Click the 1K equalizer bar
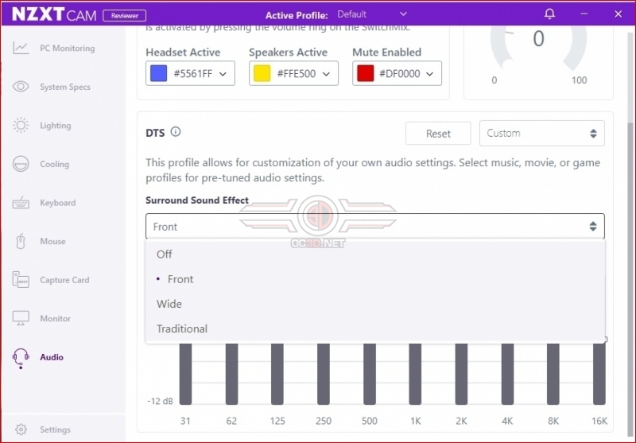The height and width of the screenshot is (443, 636). [415, 374]
